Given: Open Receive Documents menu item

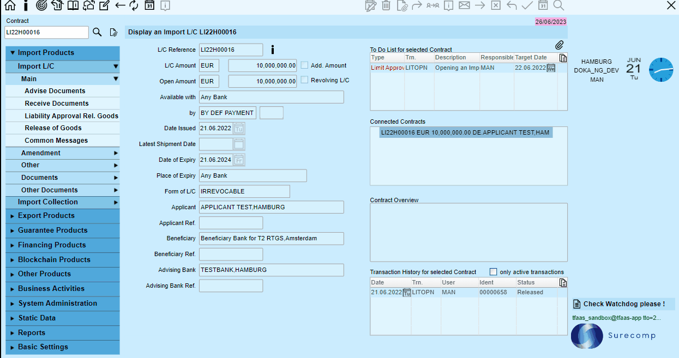Looking at the screenshot, I should [62, 104].
